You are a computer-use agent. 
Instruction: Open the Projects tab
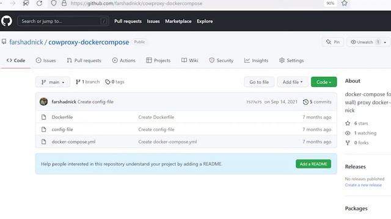[158, 60]
